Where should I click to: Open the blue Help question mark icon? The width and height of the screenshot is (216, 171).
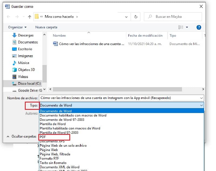[x=199, y=27]
